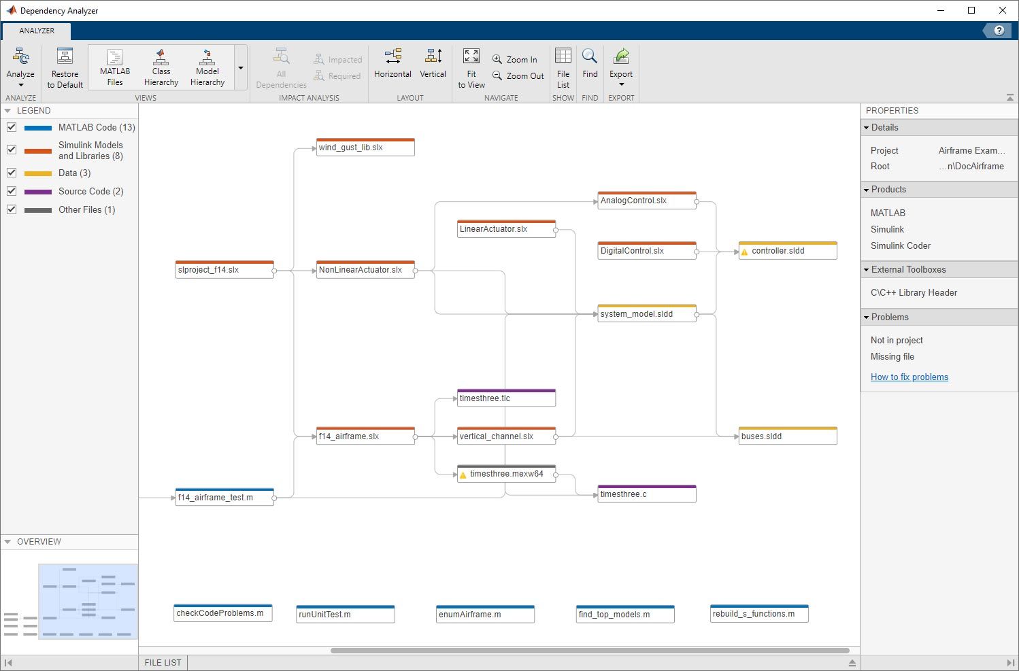Select the ANALYZER ribbon tab

pyautogui.click(x=37, y=31)
